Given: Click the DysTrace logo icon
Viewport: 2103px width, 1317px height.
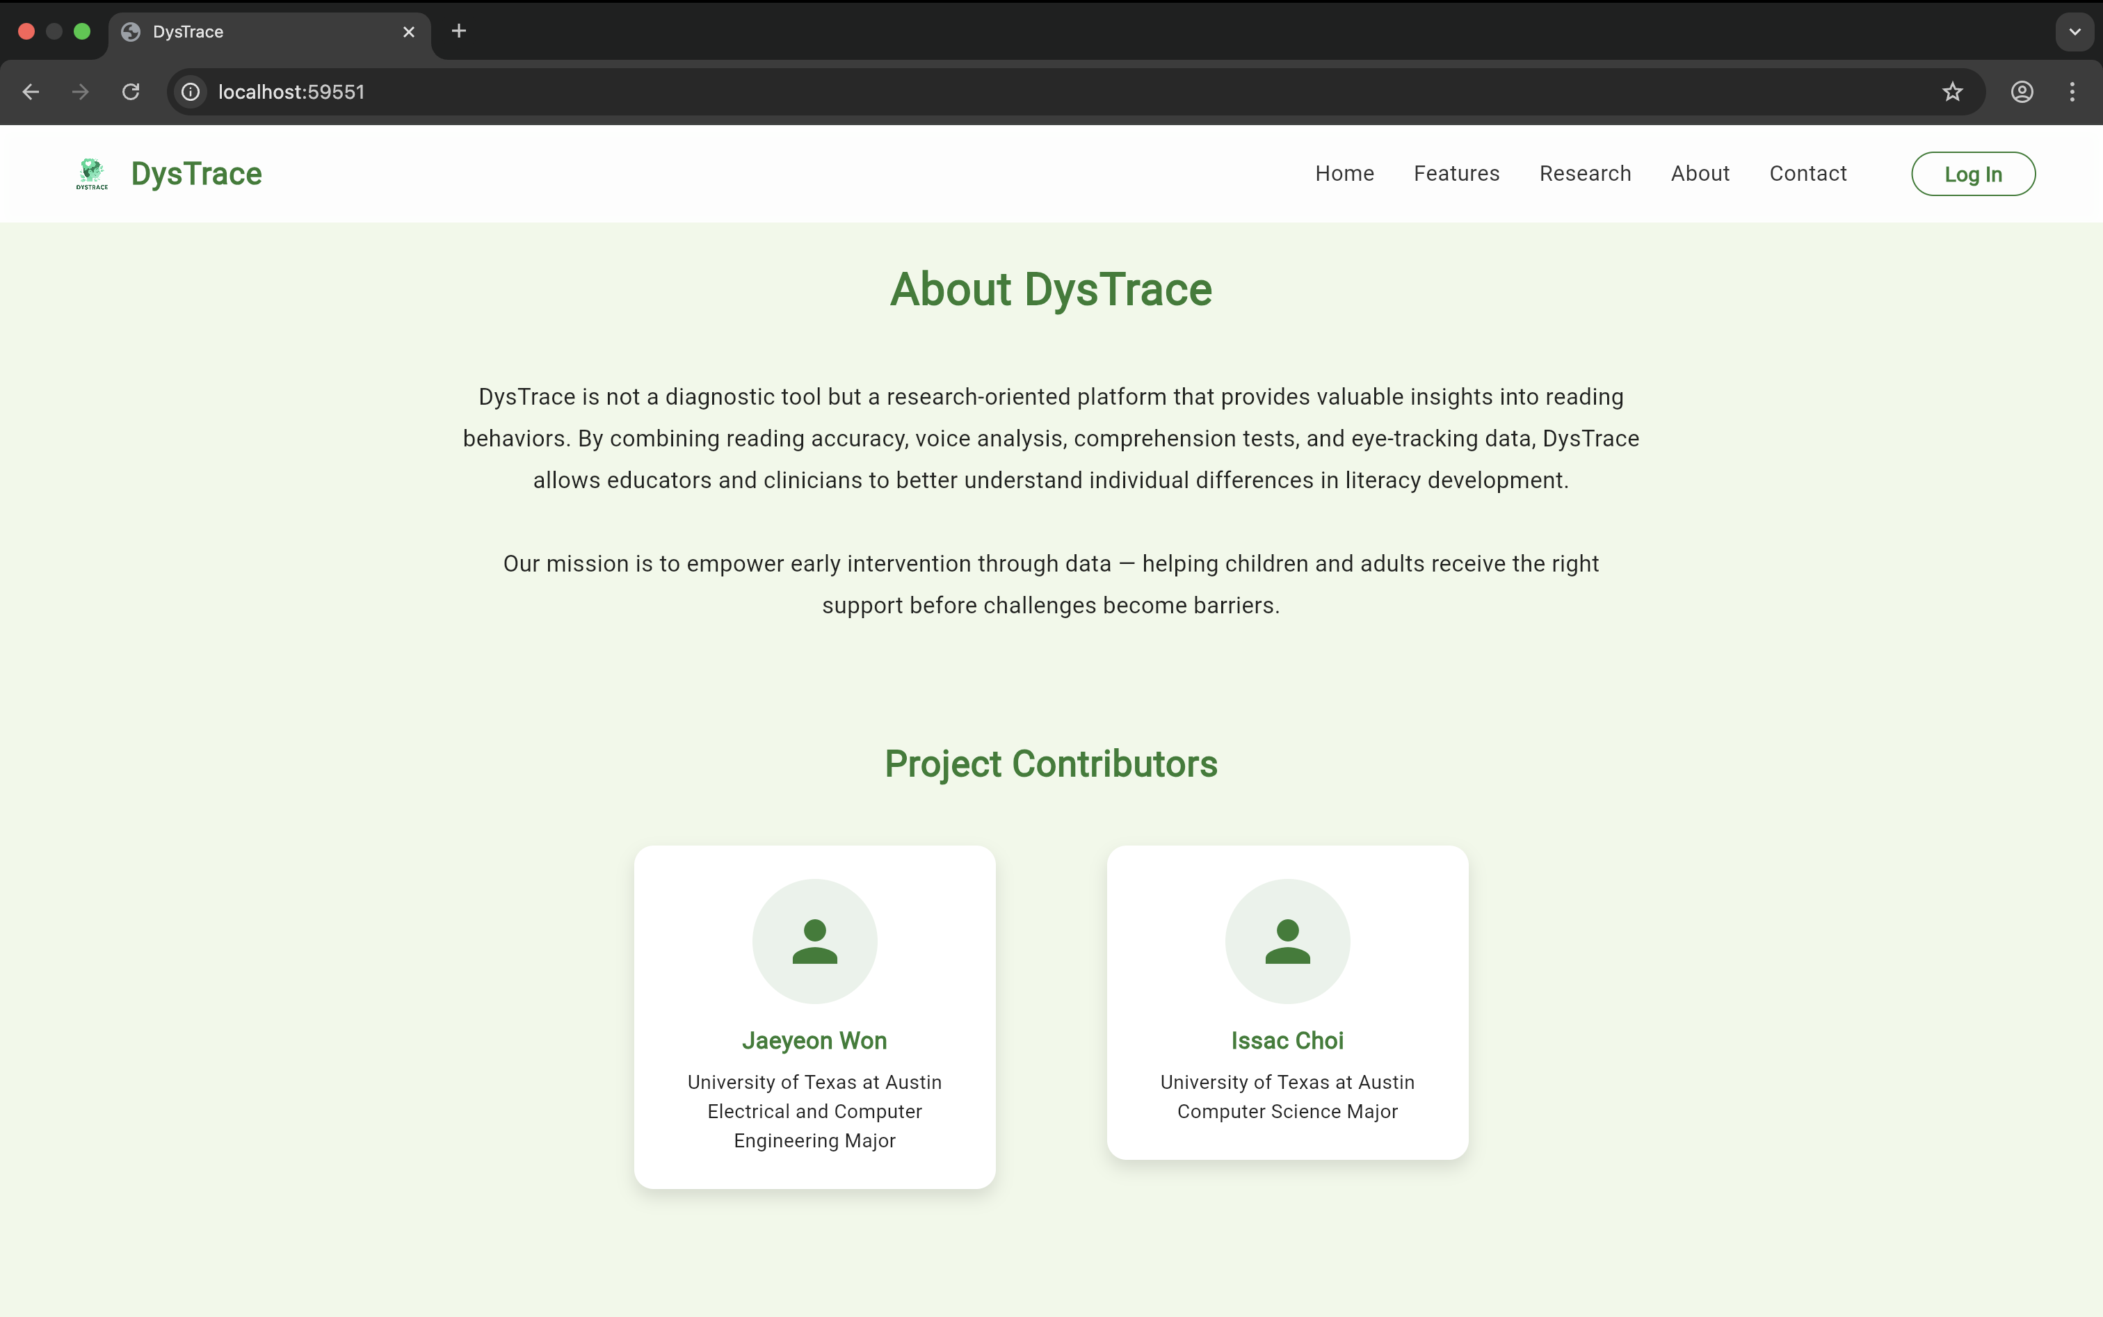Looking at the screenshot, I should pos(92,173).
